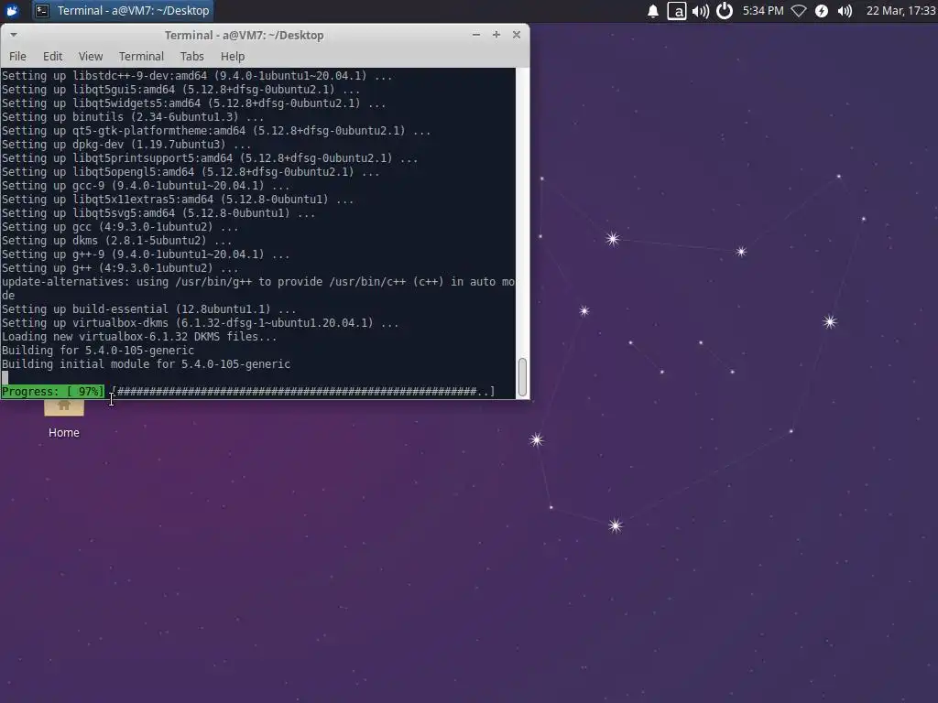Click 'Setting up gcc-9' line
Screen dimensions: 938x703
click(x=146, y=185)
